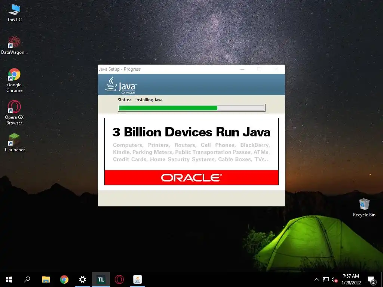Switch to Java installer taskbar button
This screenshot has width=383, height=287.
(138, 280)
